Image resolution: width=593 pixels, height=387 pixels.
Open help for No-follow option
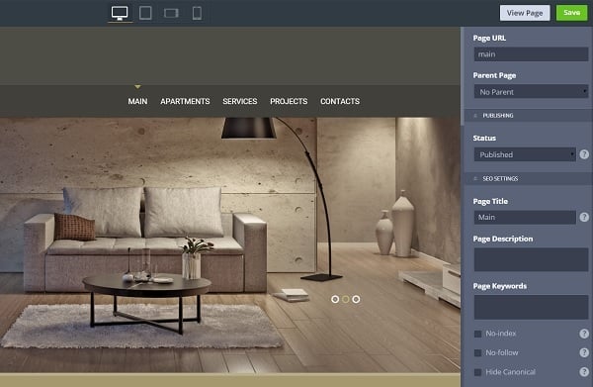tap(584, 352)
